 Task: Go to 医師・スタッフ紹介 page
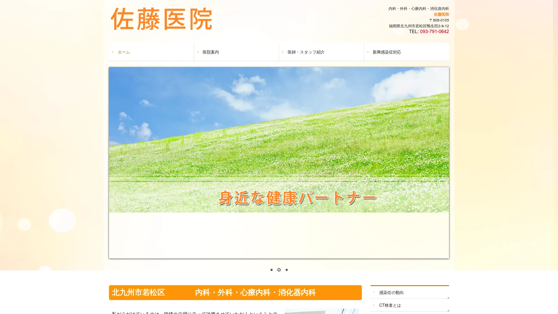coord(321,52)
